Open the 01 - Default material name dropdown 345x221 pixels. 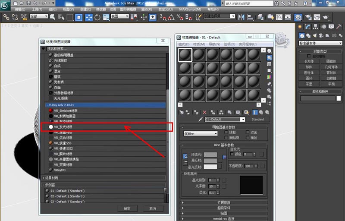(225, 119)
